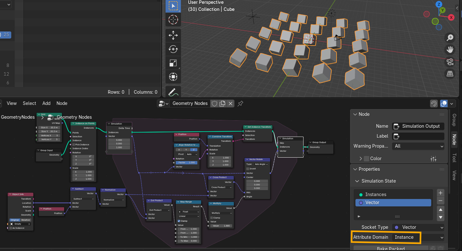
Task: Choose the Move tool in viewport toolbar
Action: pos(173,35)
